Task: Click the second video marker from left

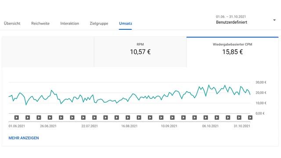Action: [x=28, y=118]
